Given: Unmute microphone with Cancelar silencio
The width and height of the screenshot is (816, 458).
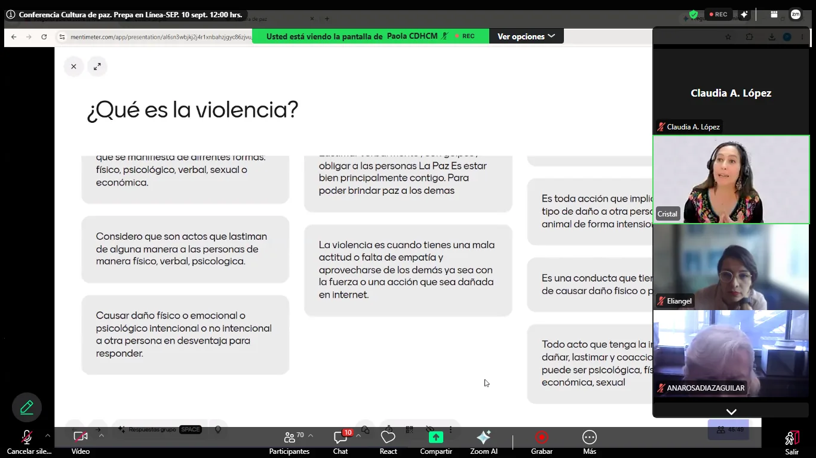Looking at the screenshot, I should coord(27,442).
